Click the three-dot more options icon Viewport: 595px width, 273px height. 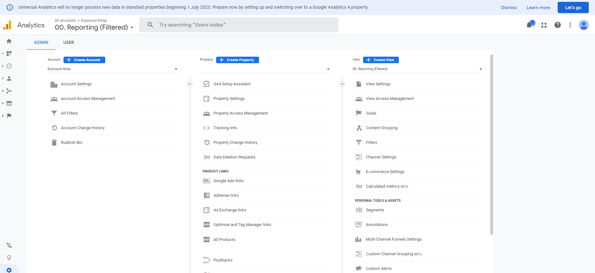click(x=570, y=25)
